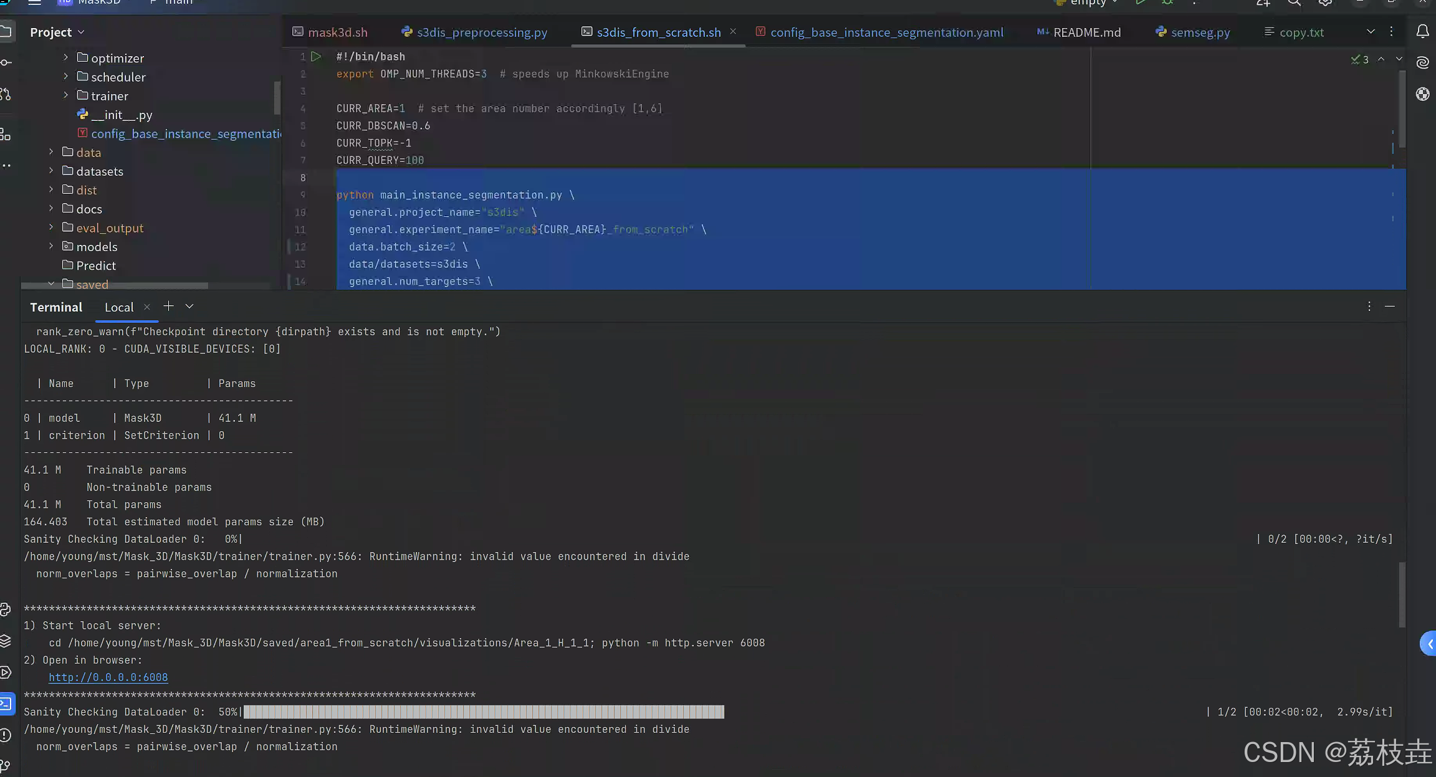1436x777 pixels.
Task: Open the terminal new session options dropdown
Action: tap(189, 306)
